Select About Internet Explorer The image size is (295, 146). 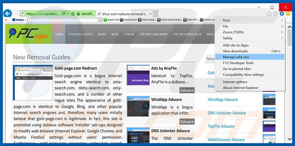(250, 88)
